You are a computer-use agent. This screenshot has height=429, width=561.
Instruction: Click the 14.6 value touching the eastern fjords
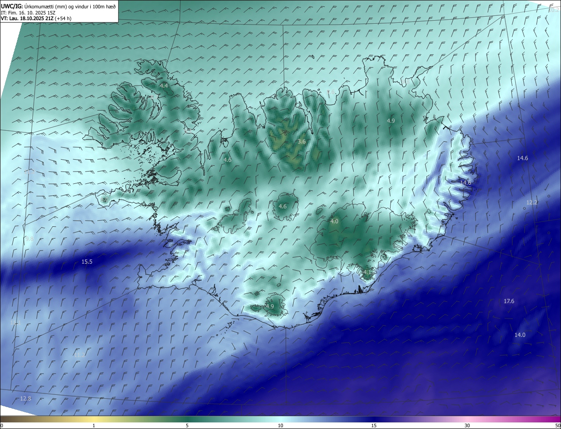click(x=465, y=182)
